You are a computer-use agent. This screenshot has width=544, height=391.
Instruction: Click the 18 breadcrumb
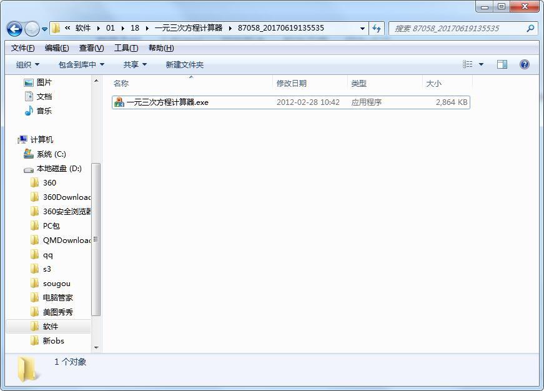pyautogui.click(x=135, y=28)
